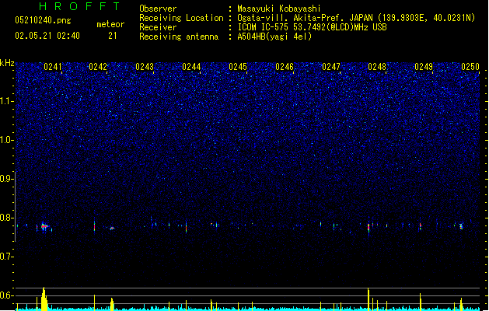Screen dimensions: 489x311
Task: Click the 0.7 kHz axis label
Action: (6, 257)
